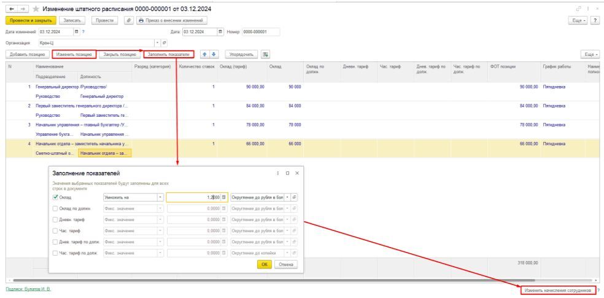Image resolution: width=604 pixels, height=298 pixels.
Task: Click Изменить начисления сотрудников link
Action: tap(557, 290)
